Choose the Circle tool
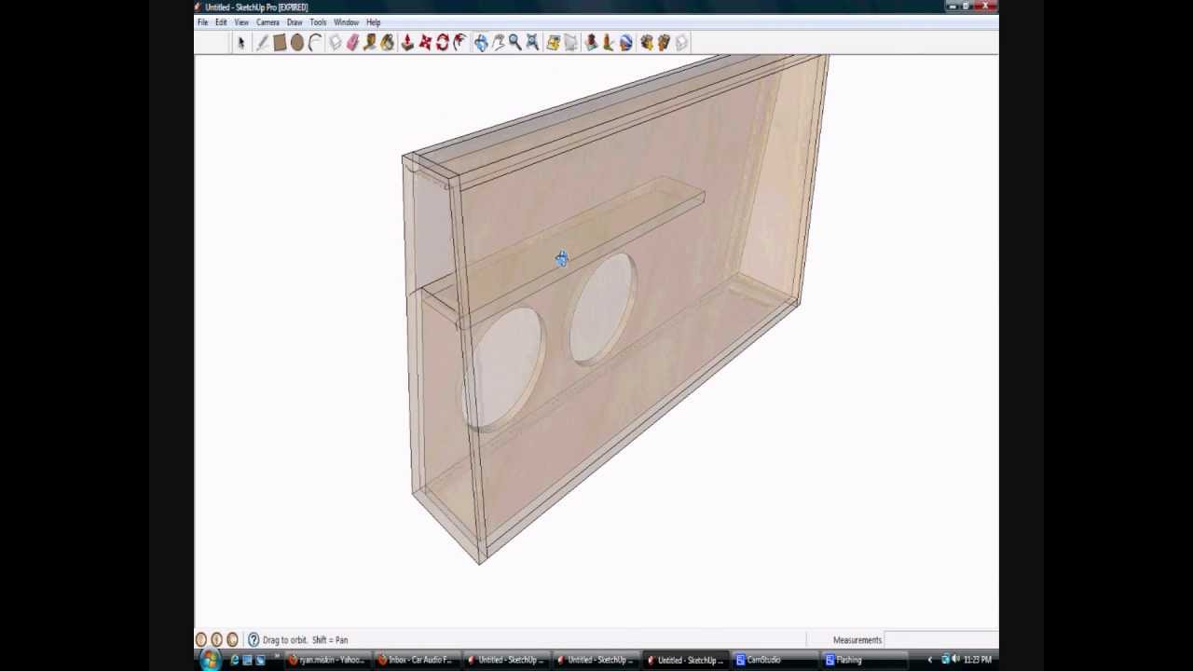Screen dimensions: 1193x671 [297, 43]
